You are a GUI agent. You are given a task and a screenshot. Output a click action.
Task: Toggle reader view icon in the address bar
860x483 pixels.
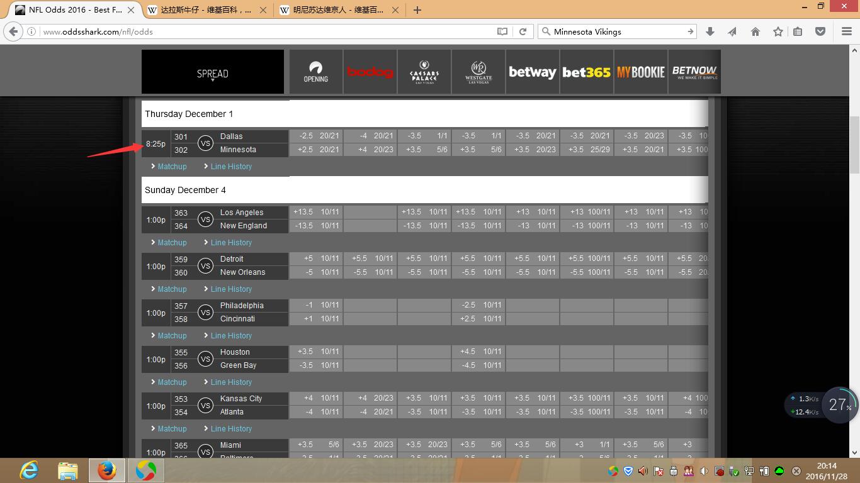click(502, 31)
